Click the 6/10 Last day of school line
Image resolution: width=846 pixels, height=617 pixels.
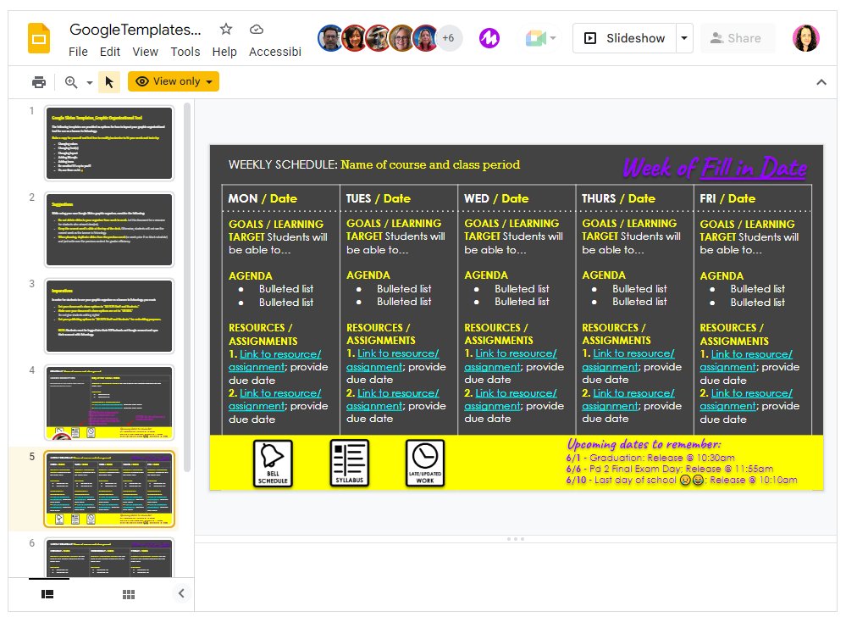coord(682,480)
